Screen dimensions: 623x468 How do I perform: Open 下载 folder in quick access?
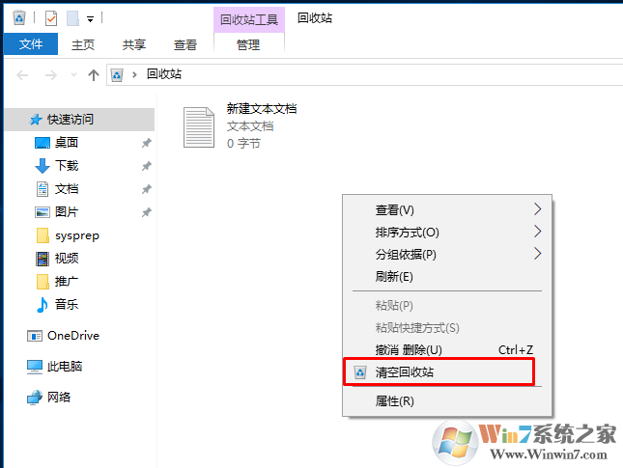[x=67, y=166]
